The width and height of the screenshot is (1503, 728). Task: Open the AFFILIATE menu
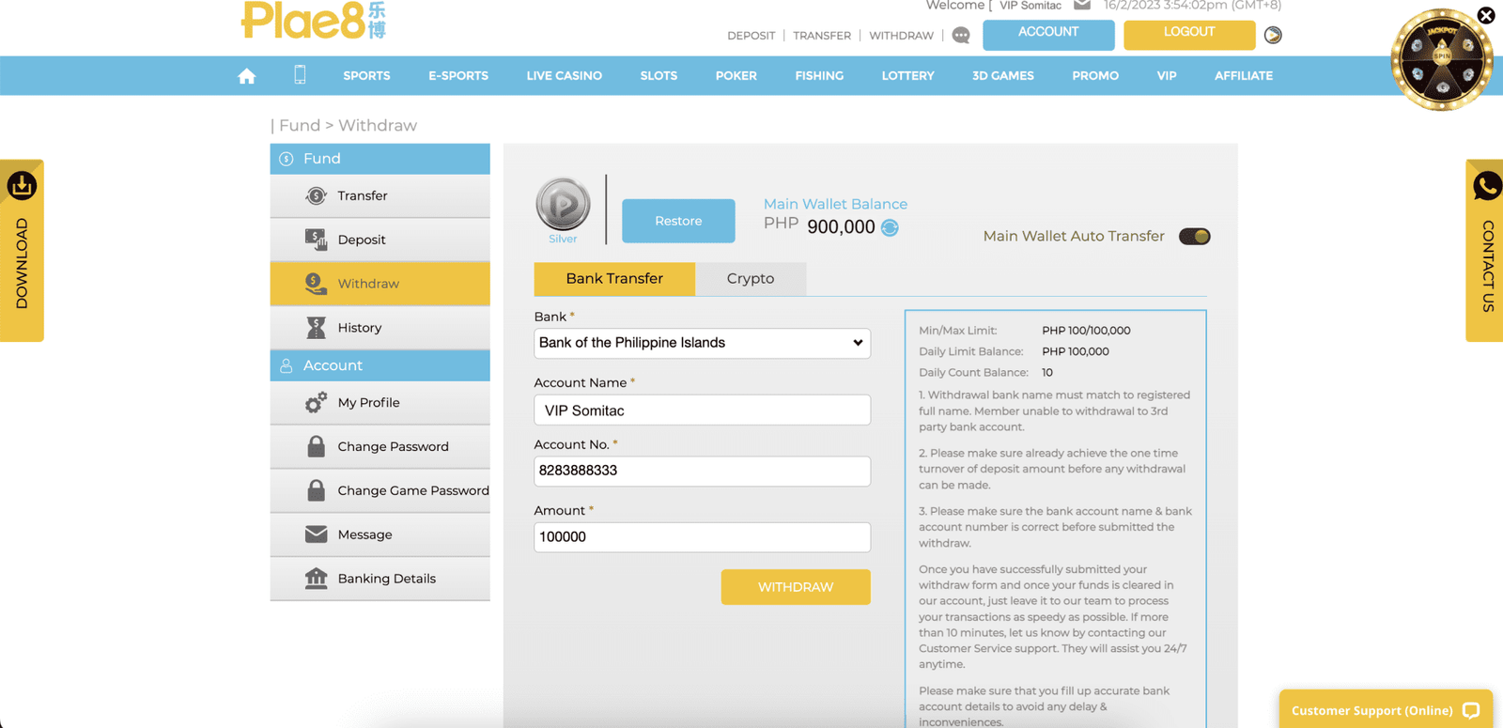1244,76
